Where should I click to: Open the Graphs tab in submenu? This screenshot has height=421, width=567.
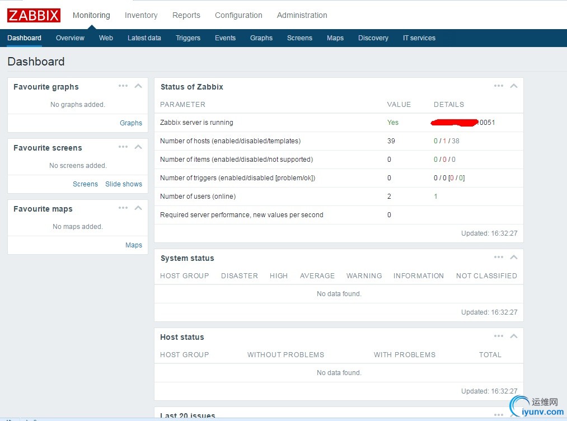click(x=261, y=38)
